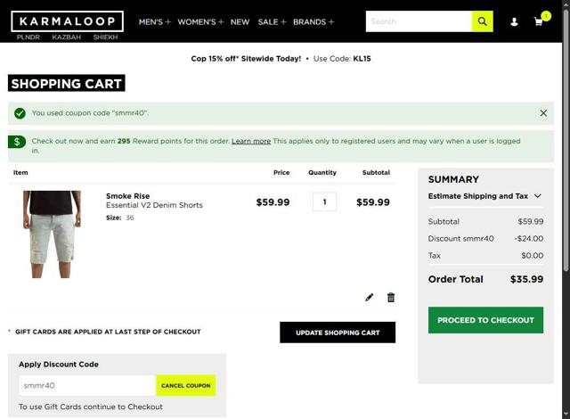Click Update Shopping Cart button

[338, 333]
